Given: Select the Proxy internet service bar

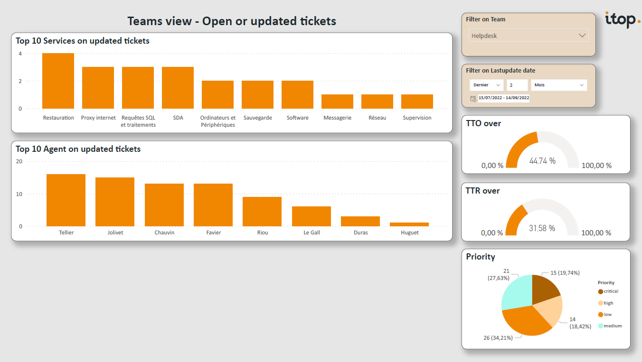Looking at the screenshot, I should point(98,88).
